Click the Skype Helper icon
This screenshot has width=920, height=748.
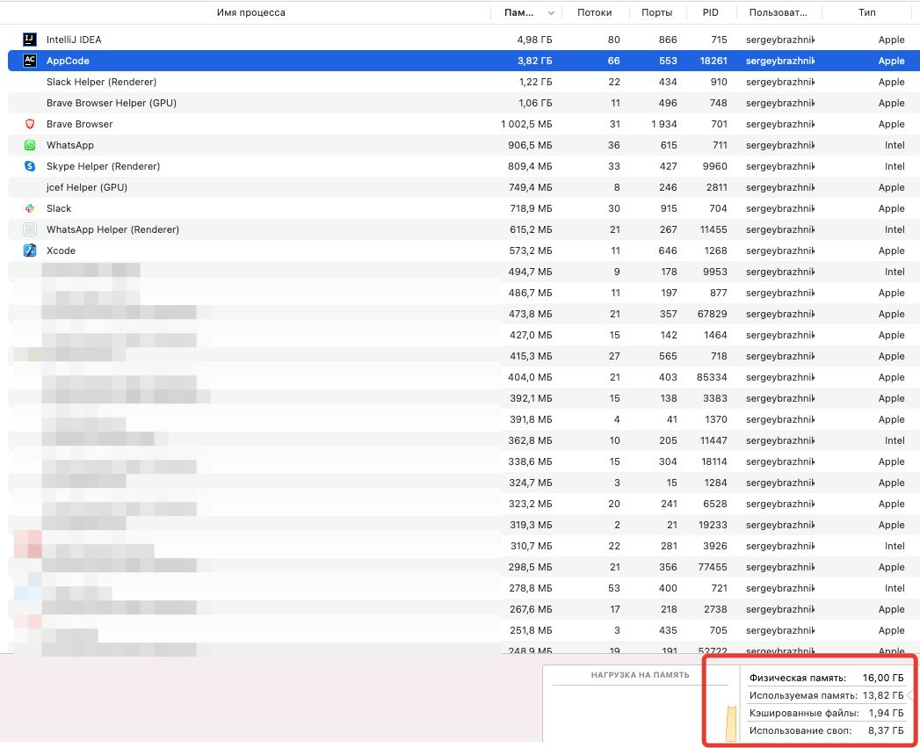pos(29,166)
